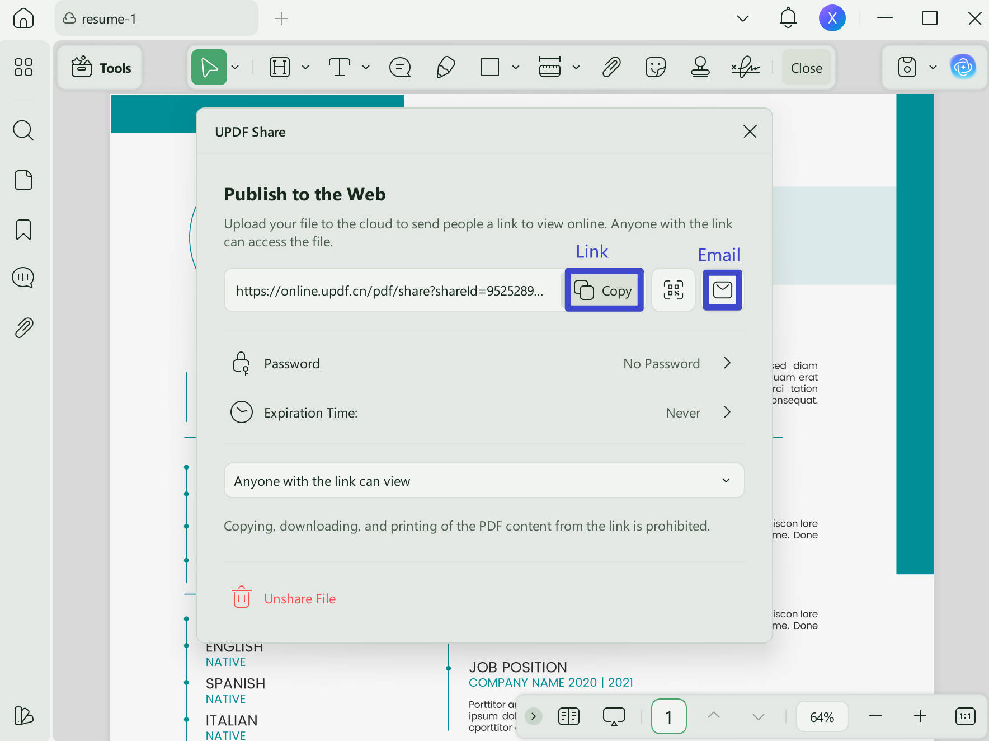This screenshot has height=741, width=989.
Task: Click the 'No Password' value
Action: point(661,364)
